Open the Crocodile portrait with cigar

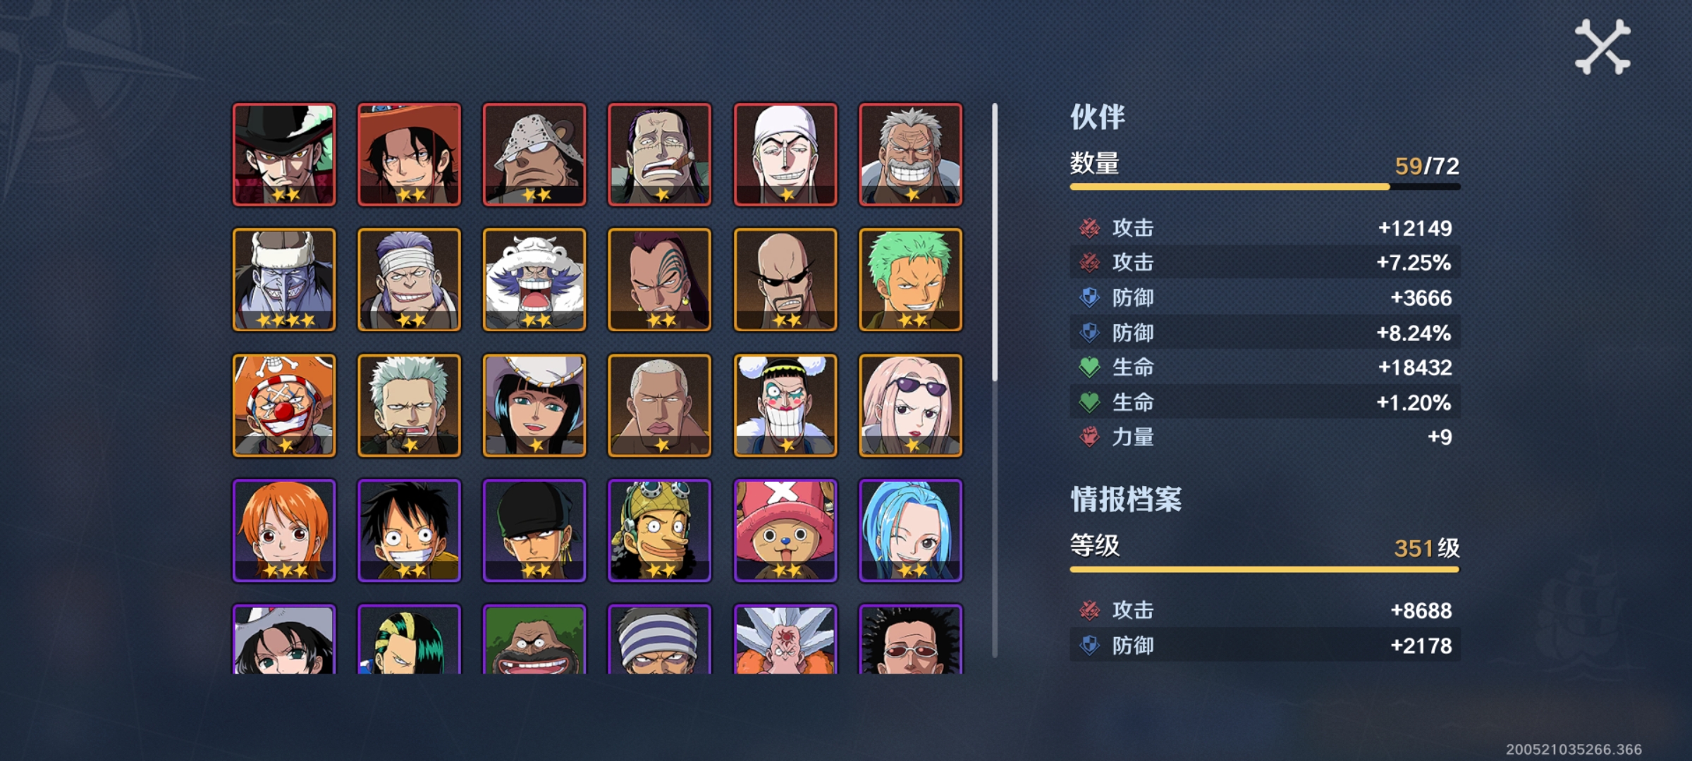pyautogui.click(x=660, y=154)
